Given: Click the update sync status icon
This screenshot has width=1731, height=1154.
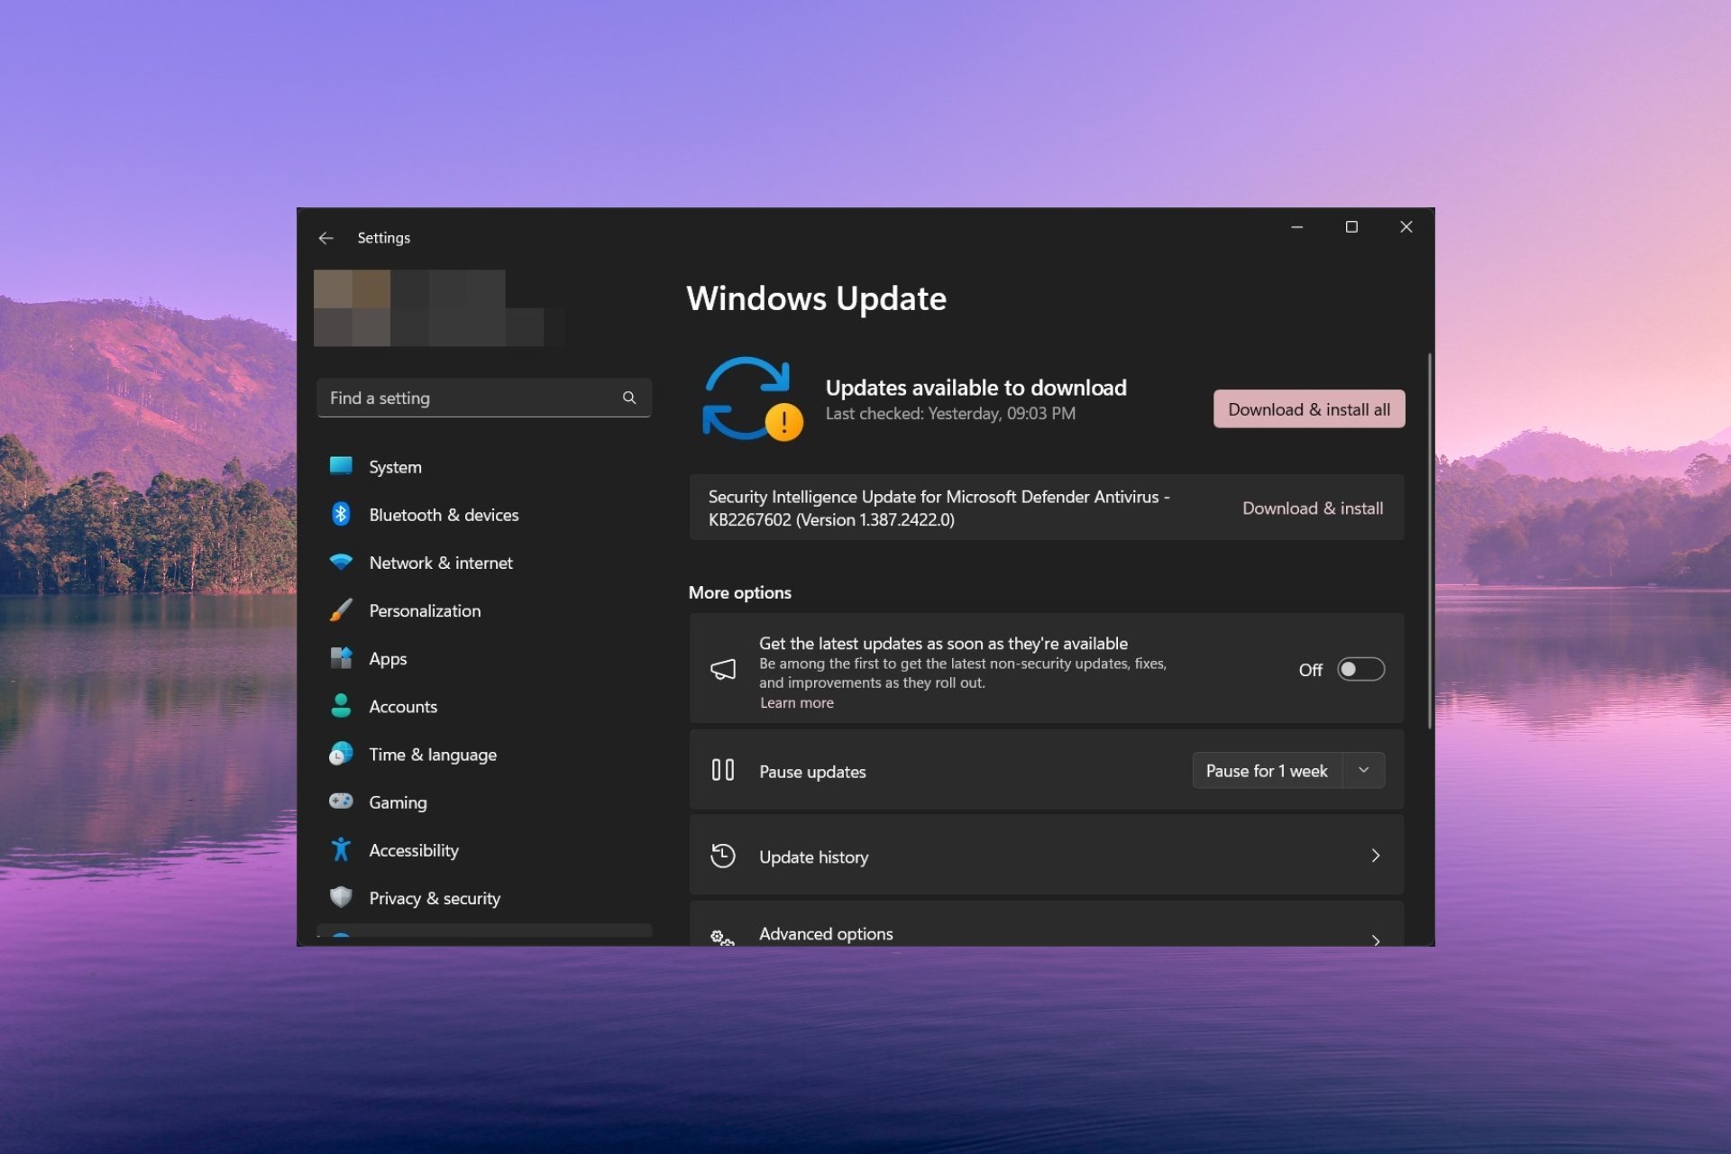Looking at the screenshot, I should pyautogui.click(x=752, y=399).
